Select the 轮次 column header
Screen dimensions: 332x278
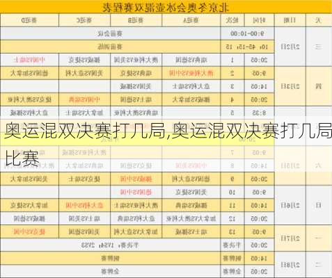(x=232, y=20)
